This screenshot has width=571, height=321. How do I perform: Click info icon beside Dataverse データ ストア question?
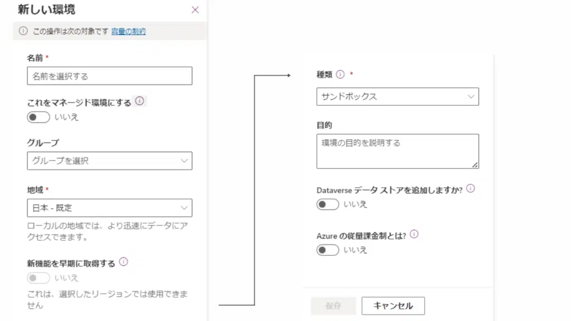470,189
